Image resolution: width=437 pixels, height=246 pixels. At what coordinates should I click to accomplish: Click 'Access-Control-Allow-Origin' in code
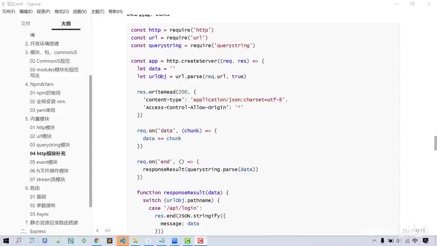pos(186,107)
